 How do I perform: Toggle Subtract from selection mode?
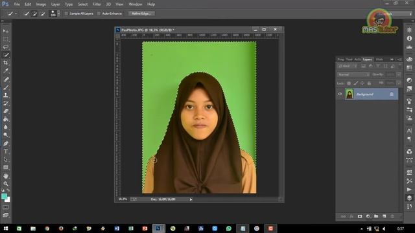[x=42, y=14]
